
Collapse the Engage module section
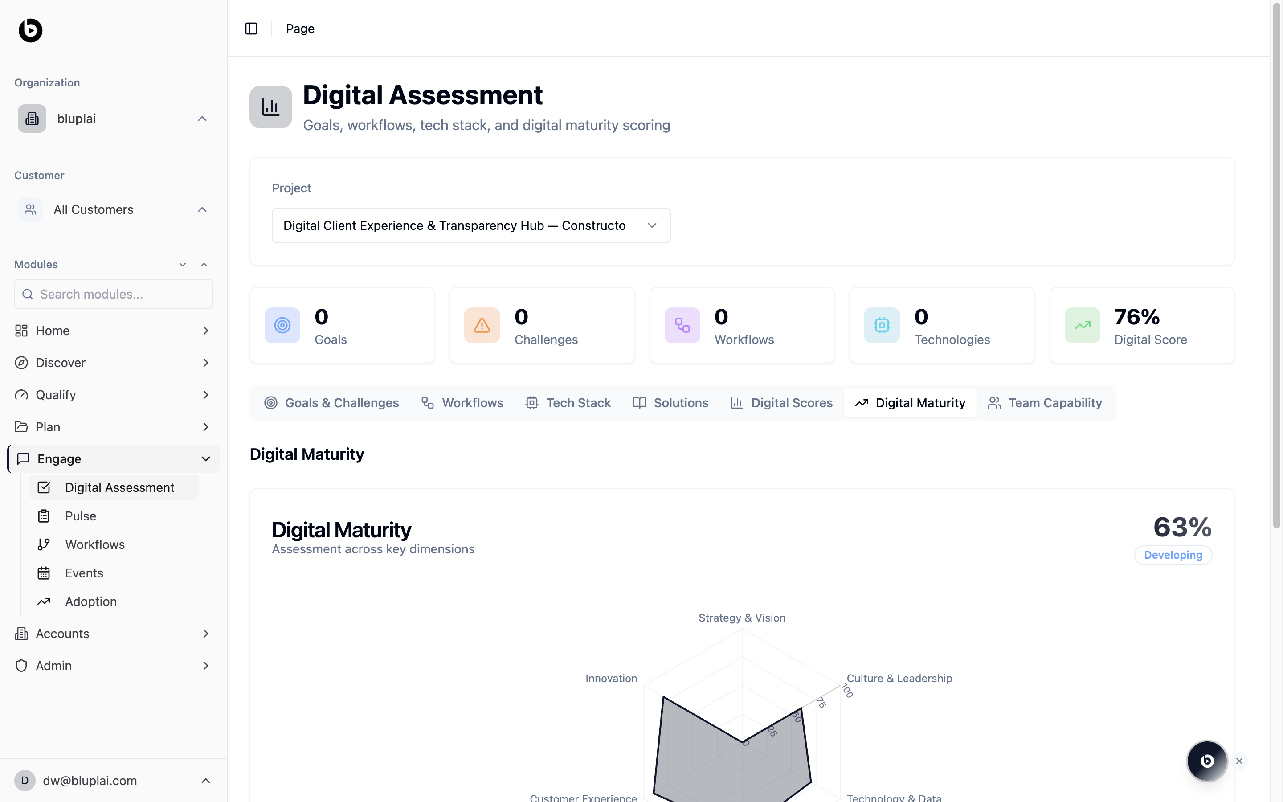(x=205, y=459)
